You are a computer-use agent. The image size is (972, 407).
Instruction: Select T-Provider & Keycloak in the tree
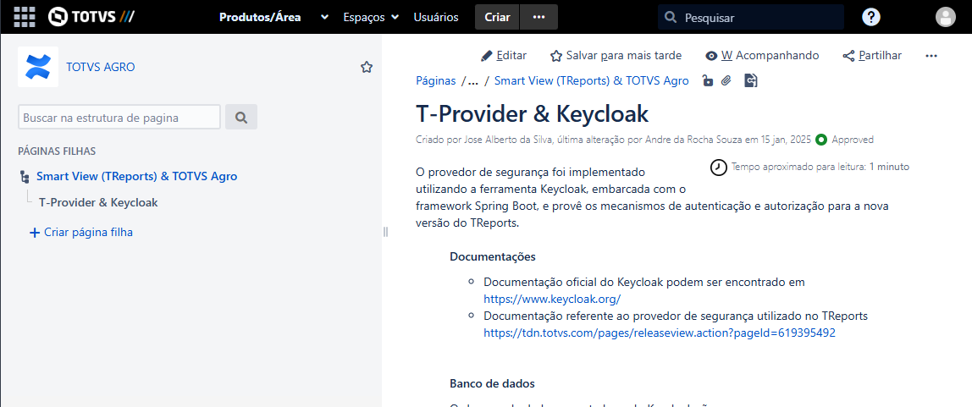pyautogui.click(x=98, y=202)
